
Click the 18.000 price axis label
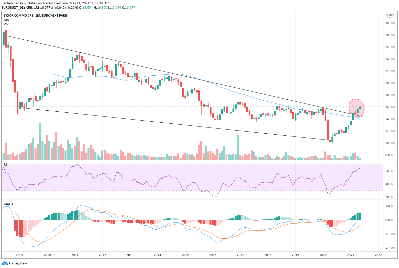390,95
